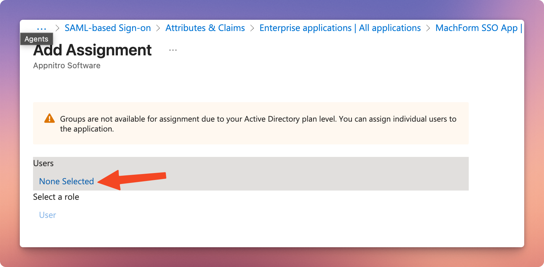Click the Add Assignment page heading
Viewport: 544px width, 267px height.
(92, 50)
